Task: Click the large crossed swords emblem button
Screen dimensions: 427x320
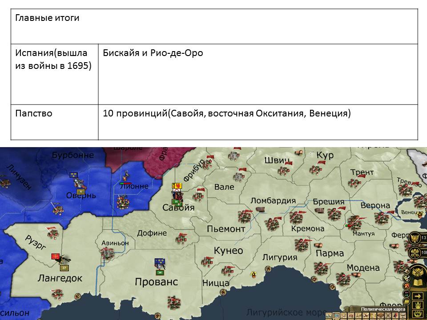Action: click(x=418, y=272)
